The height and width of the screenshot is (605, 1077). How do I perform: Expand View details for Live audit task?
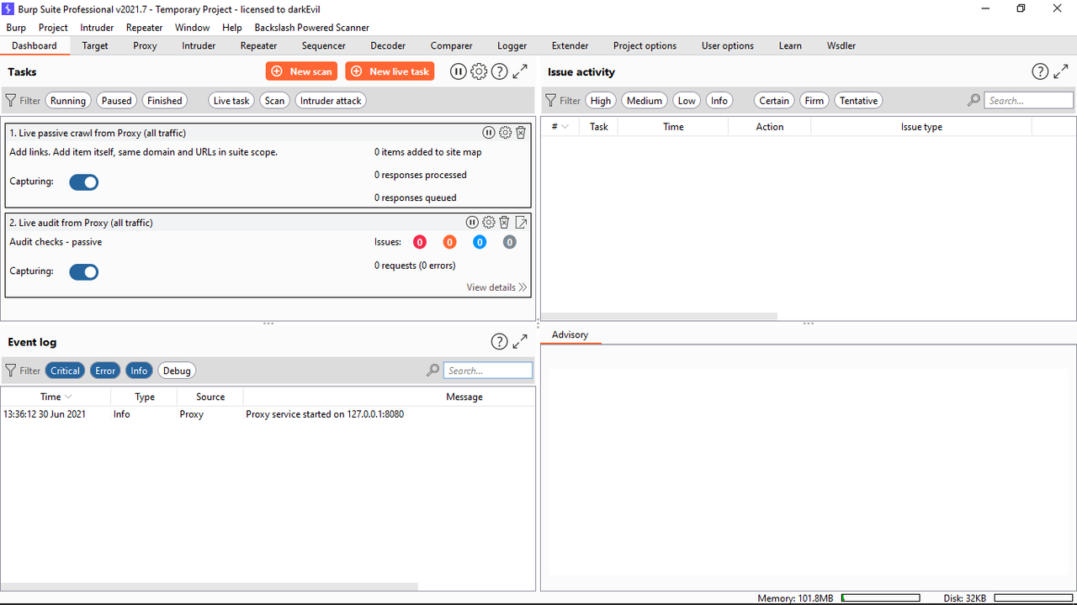[496, 287]
